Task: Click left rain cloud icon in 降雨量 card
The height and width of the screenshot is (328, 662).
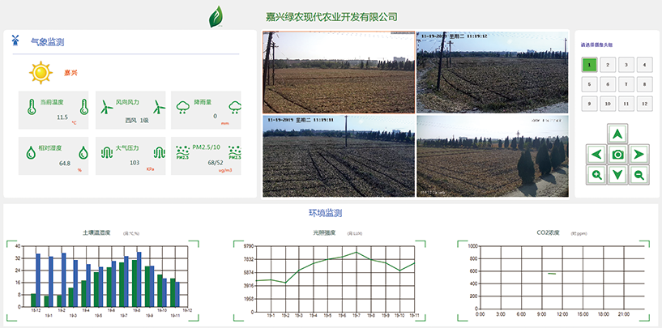Action: click(183, 107)
